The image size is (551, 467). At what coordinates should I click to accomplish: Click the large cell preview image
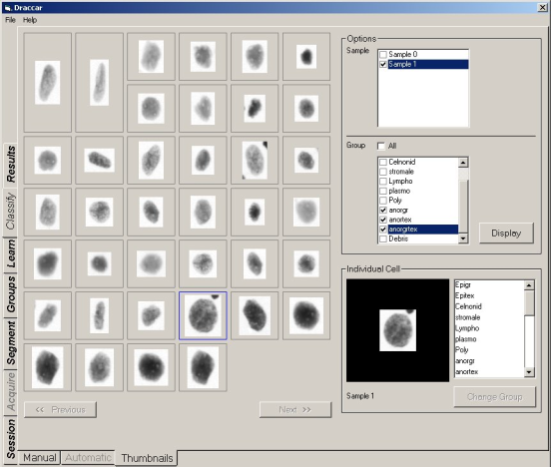click(397, 330)
